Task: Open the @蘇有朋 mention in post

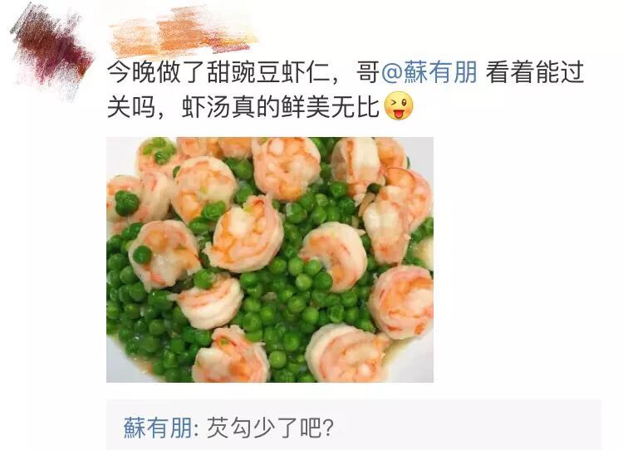Action: click(429, 72)
